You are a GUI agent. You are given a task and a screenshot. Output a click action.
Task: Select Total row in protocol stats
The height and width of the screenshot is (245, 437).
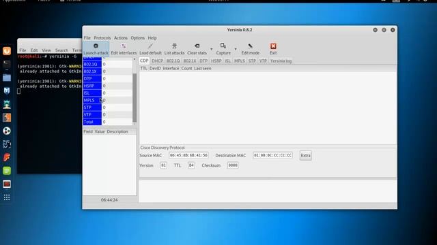108,122
